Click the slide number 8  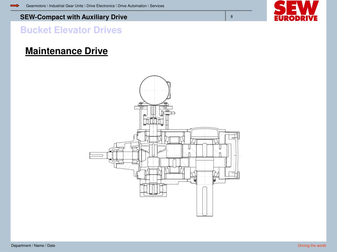tap(231, 16)
